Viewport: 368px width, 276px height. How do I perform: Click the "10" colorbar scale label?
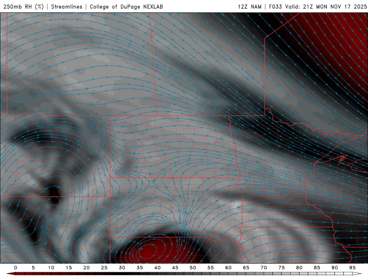pos(51,268)
